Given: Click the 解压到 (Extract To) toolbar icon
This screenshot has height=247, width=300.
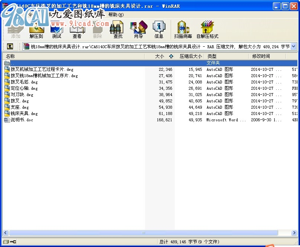Looking at the screenshot, I should (x=36, y=30).
